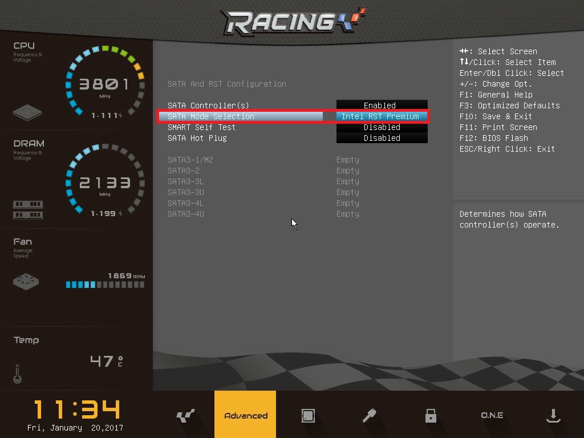The height and width of the screenshot is (438, 584).
Task: Open the Intel RST Premium mode dropdown
Action: 380,116
